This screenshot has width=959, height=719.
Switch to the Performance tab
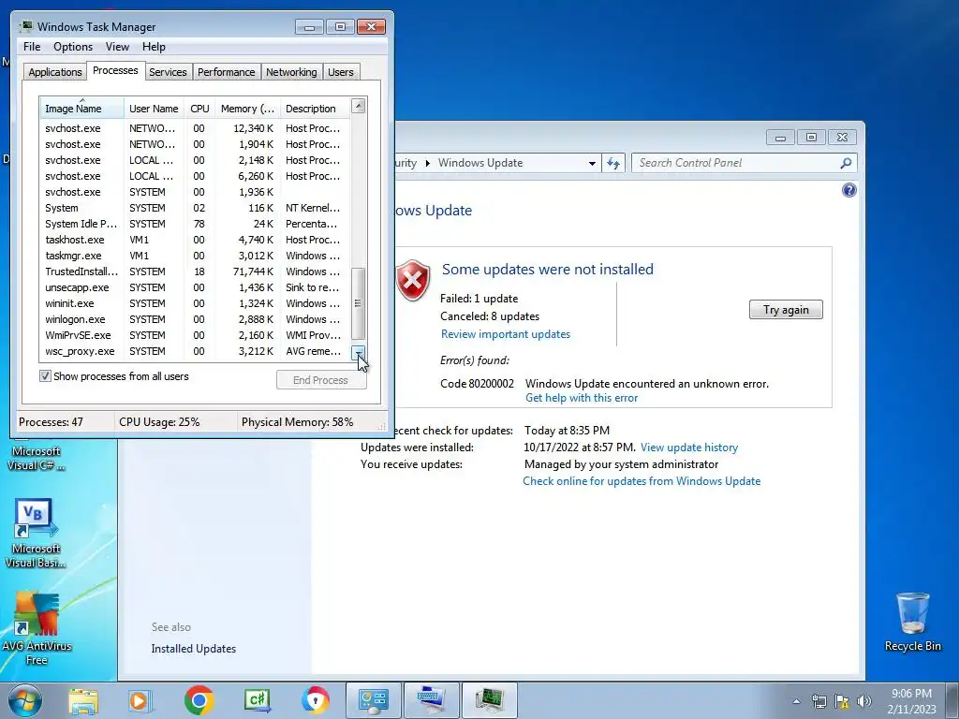(x=227, y=72)
